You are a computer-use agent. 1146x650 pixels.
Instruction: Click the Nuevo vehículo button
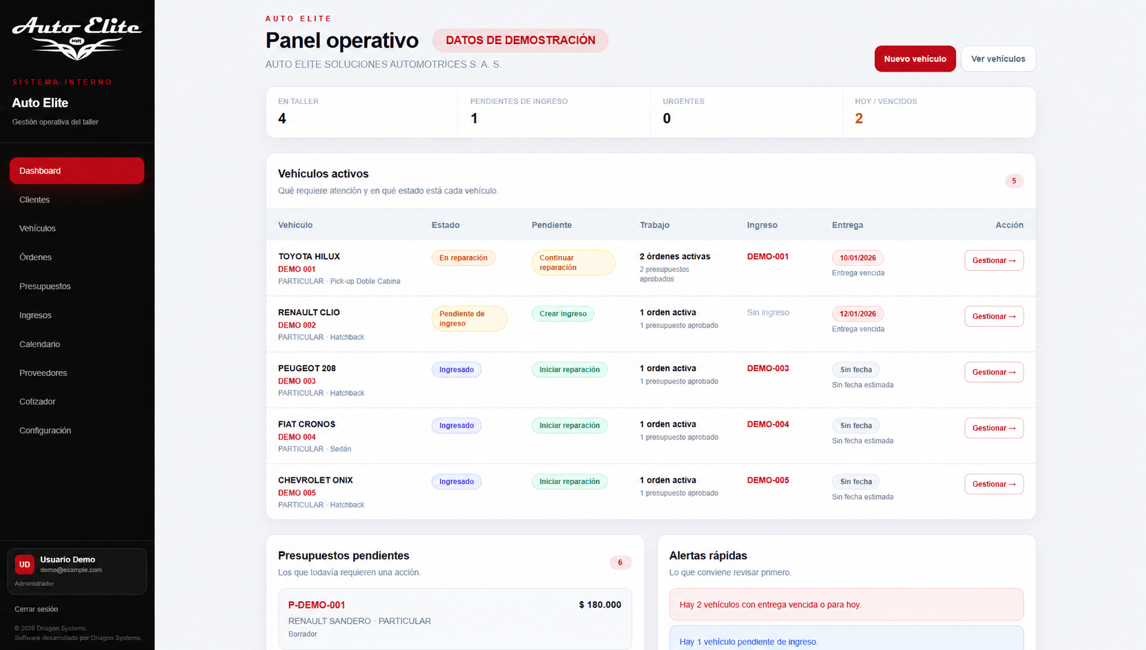click(915, 59)
